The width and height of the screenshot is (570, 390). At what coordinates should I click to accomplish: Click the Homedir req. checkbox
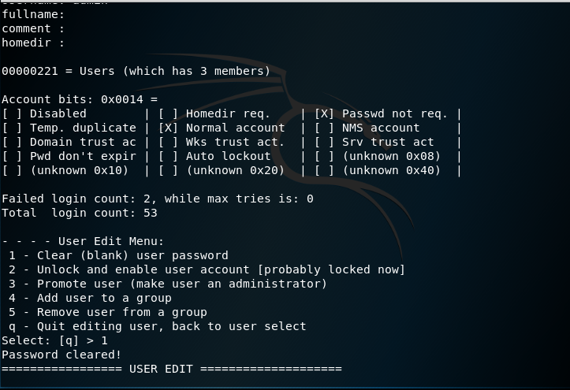pos(169,113)
